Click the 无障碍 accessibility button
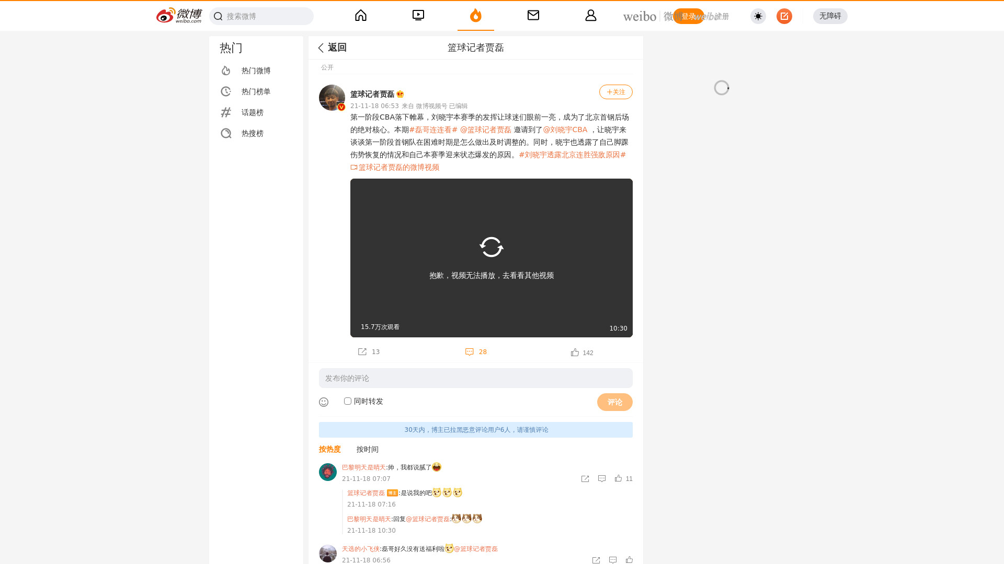Screen dimensions: 1004x564 (830, 16)
